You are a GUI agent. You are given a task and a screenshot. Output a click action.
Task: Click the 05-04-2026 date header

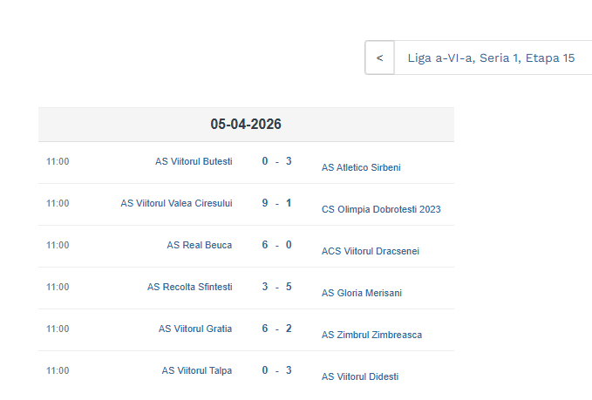[246, 125]
